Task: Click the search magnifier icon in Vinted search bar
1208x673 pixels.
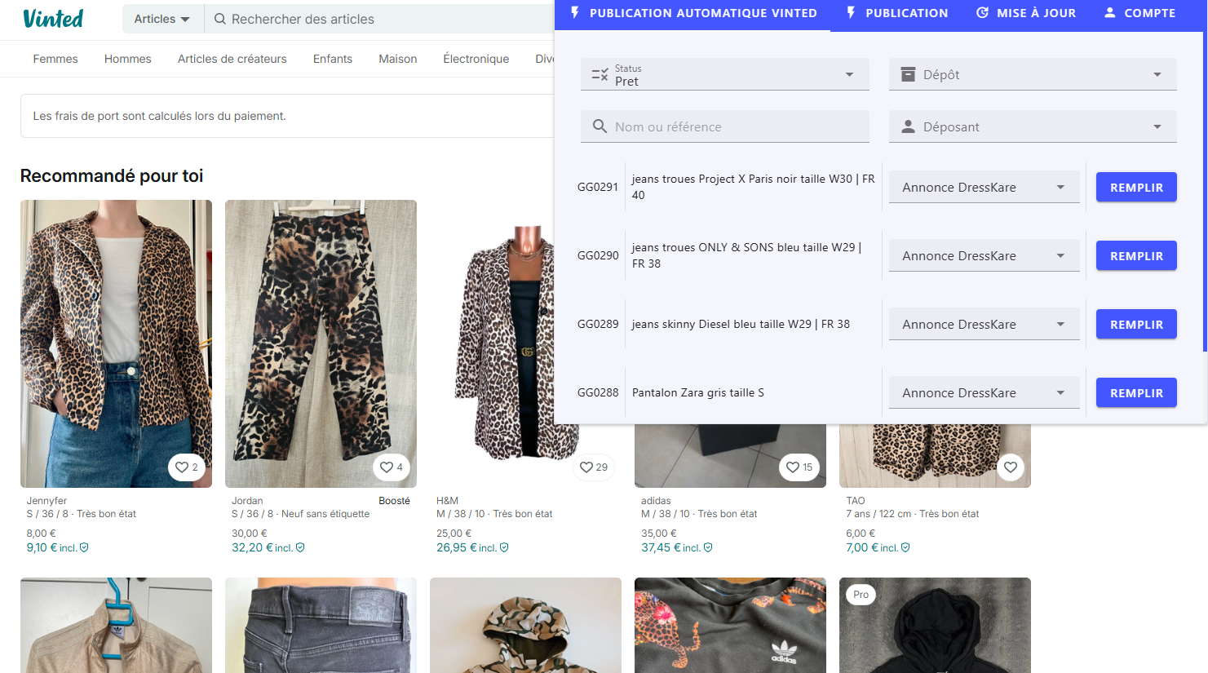Action: coord(219,19)
